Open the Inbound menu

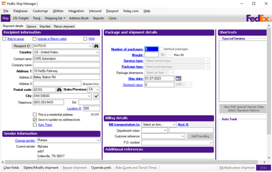95,11
